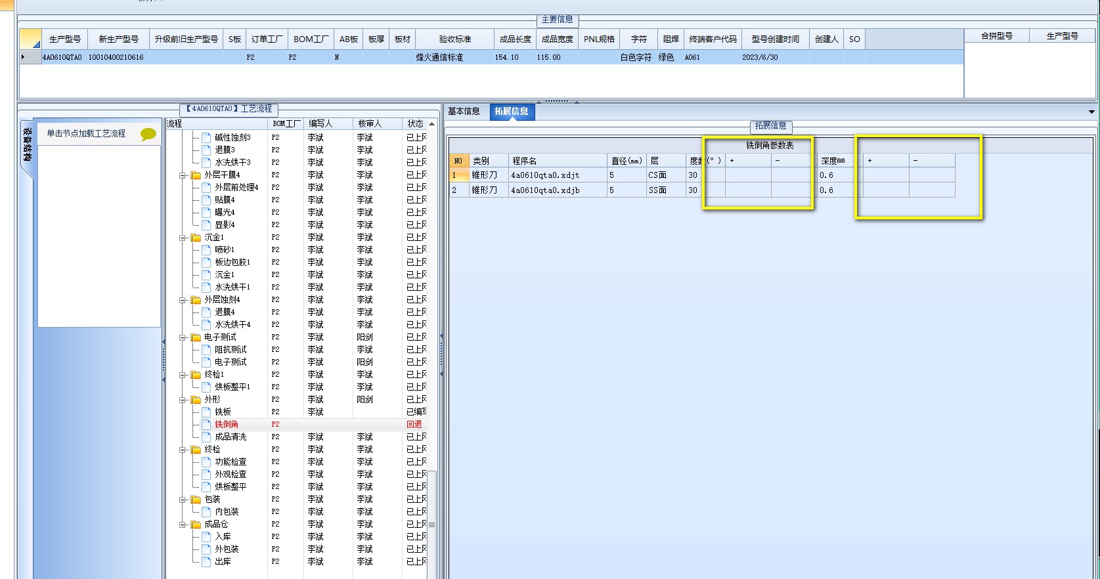Click the 生产型号 column header in main grid
The width and height of the screenshot is (1100, 579).
[64, 39]
